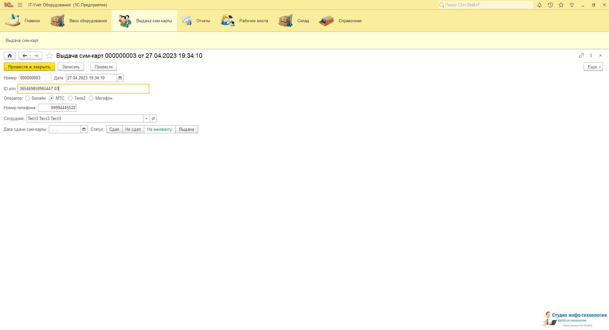This screenshot has width=609, height=330.
Task: Open calendar for SIM return date
Action: [84, 129]
